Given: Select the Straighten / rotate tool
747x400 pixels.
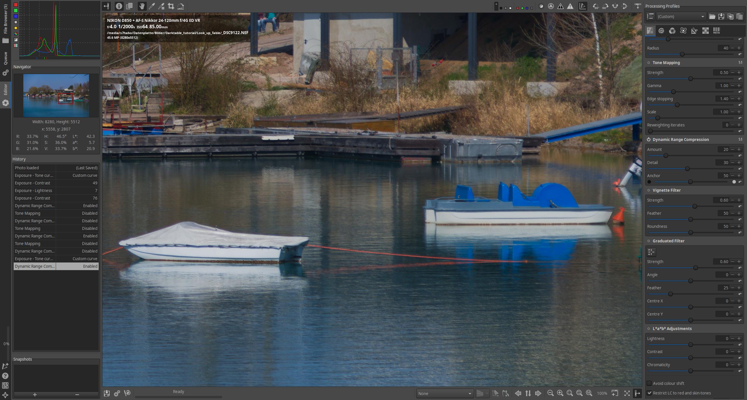Looking at the screenshot, I should click(181, 6).
